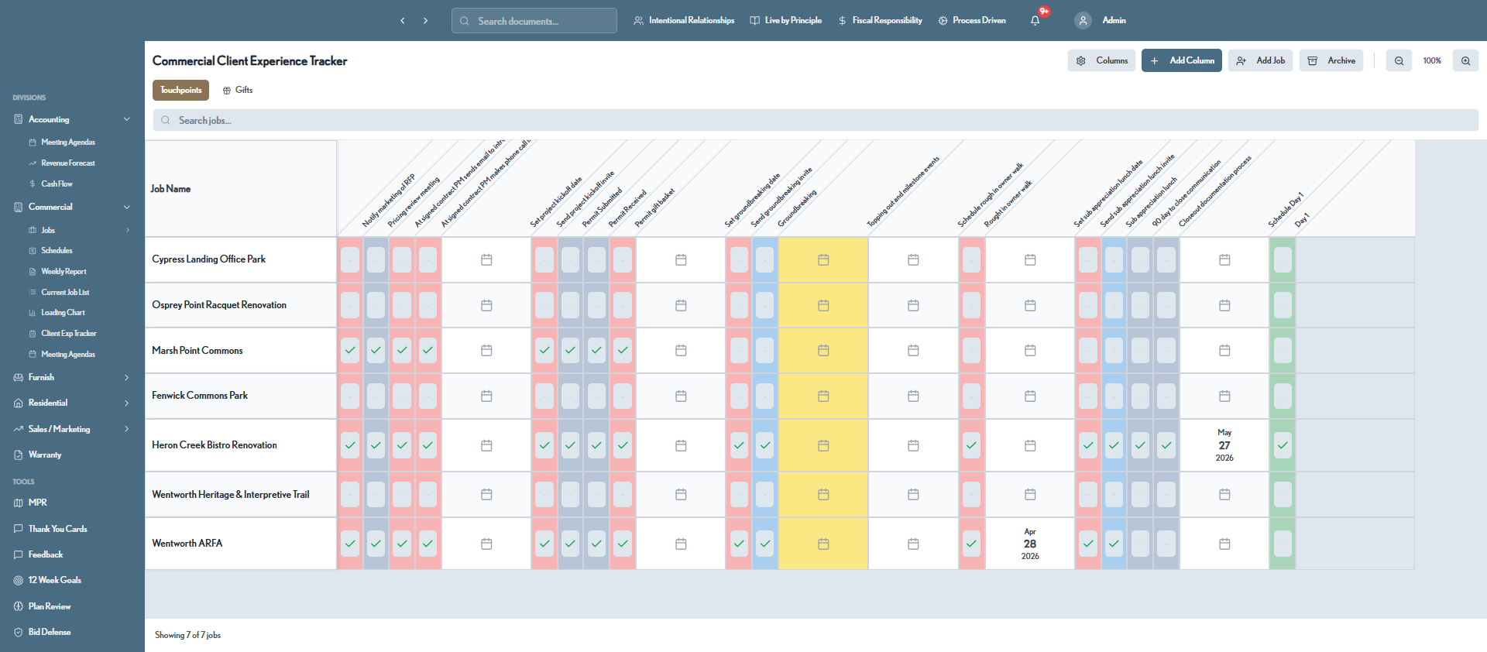The height and width of the screenshot is (652, 1487).
Task: Click the May 27 2026 date cell
Action: pos(1224,446)
